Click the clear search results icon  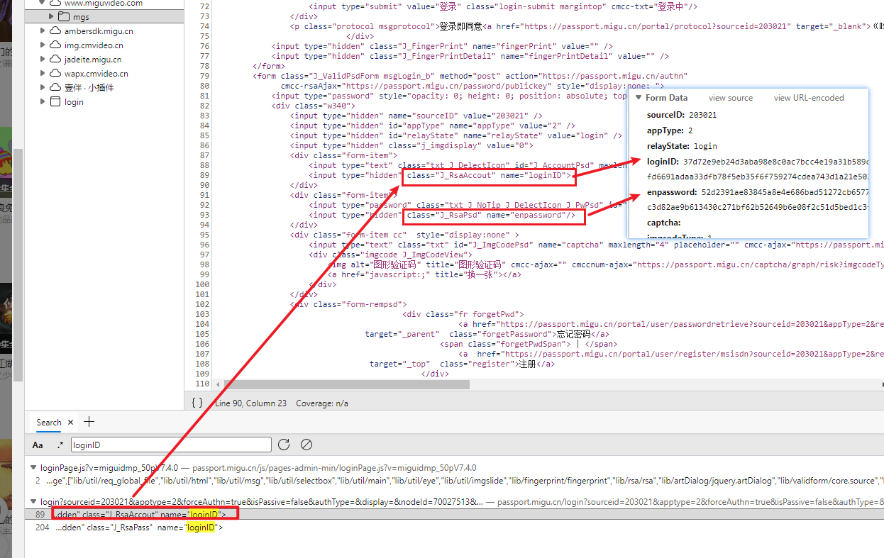click(x=306, y=445)
